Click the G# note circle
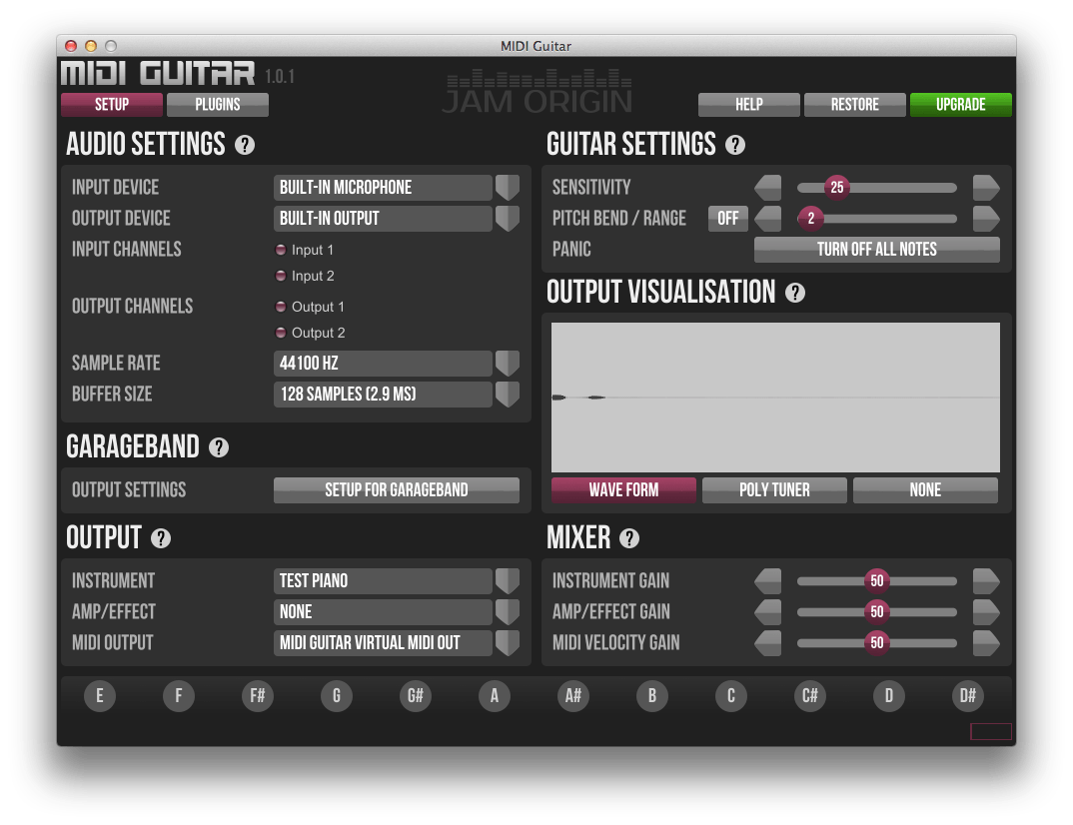Viewport: 1073px width, 825px height. coord(416,696)
